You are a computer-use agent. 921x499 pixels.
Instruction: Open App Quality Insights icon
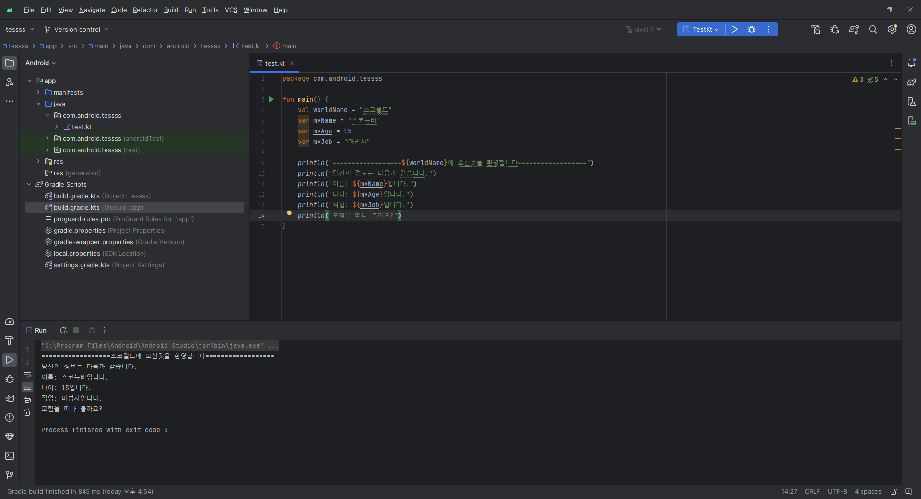[10, 437]
